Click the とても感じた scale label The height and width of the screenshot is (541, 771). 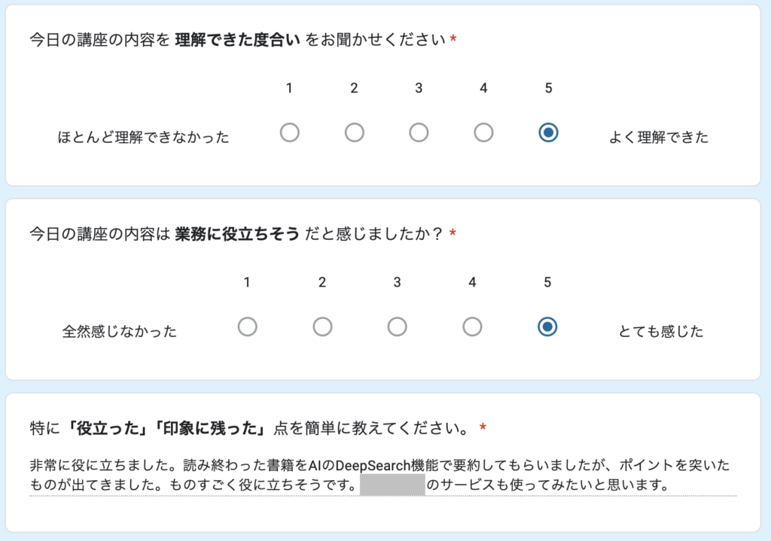coord(660,332)
